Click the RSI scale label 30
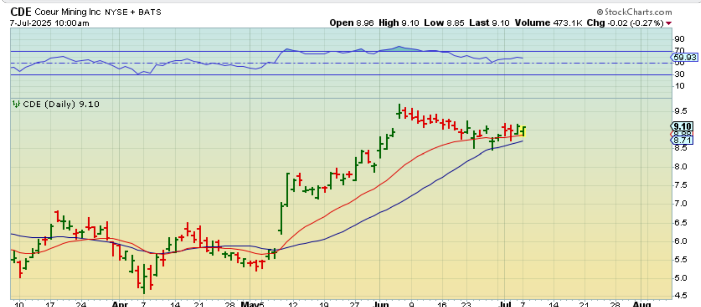The image size is (701, 307). [x=679, y=74]
